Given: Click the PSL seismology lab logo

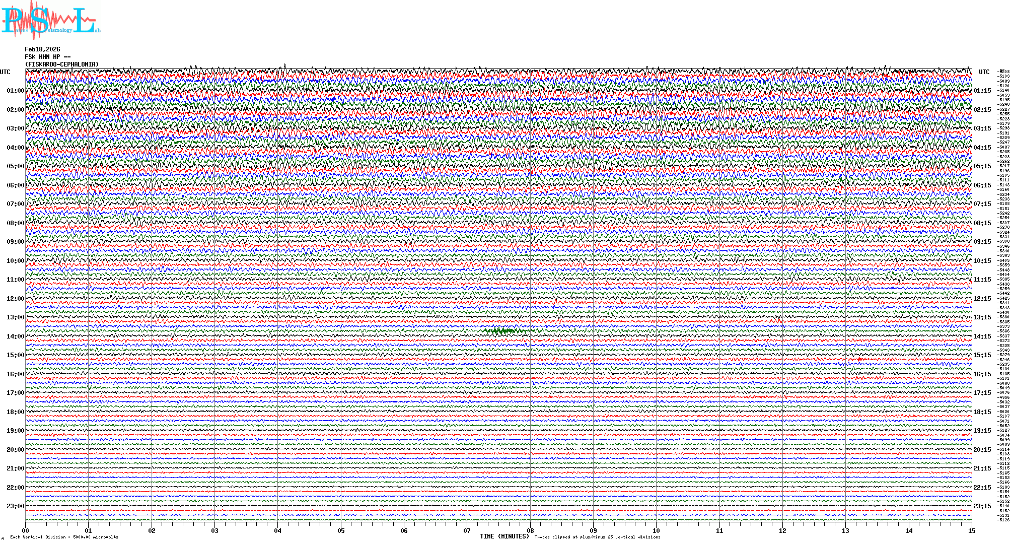Looking at the screenshot, I should (x=50, y=20).
